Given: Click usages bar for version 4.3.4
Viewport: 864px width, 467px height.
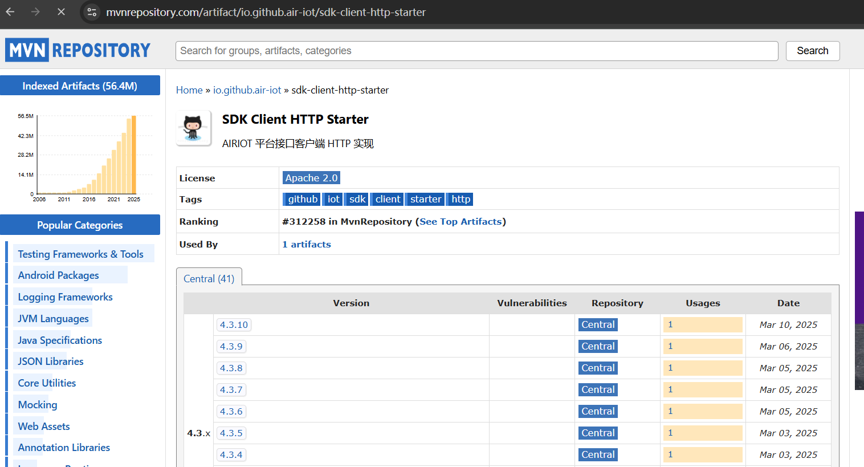Looking at the screenshot, I should pyautogui.click(x=703, y=454).
